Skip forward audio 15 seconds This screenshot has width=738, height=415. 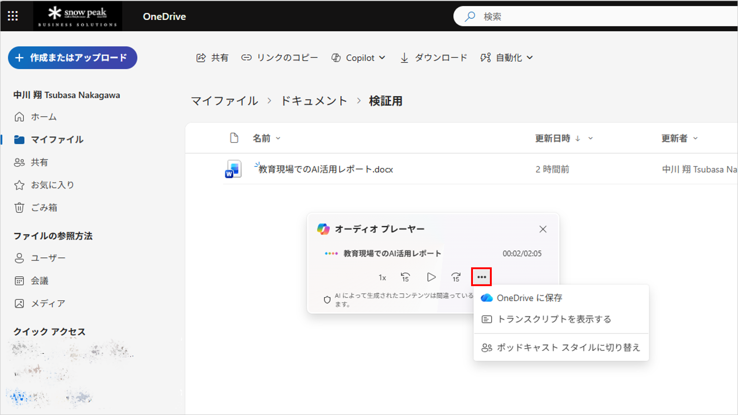click(456, 277)
